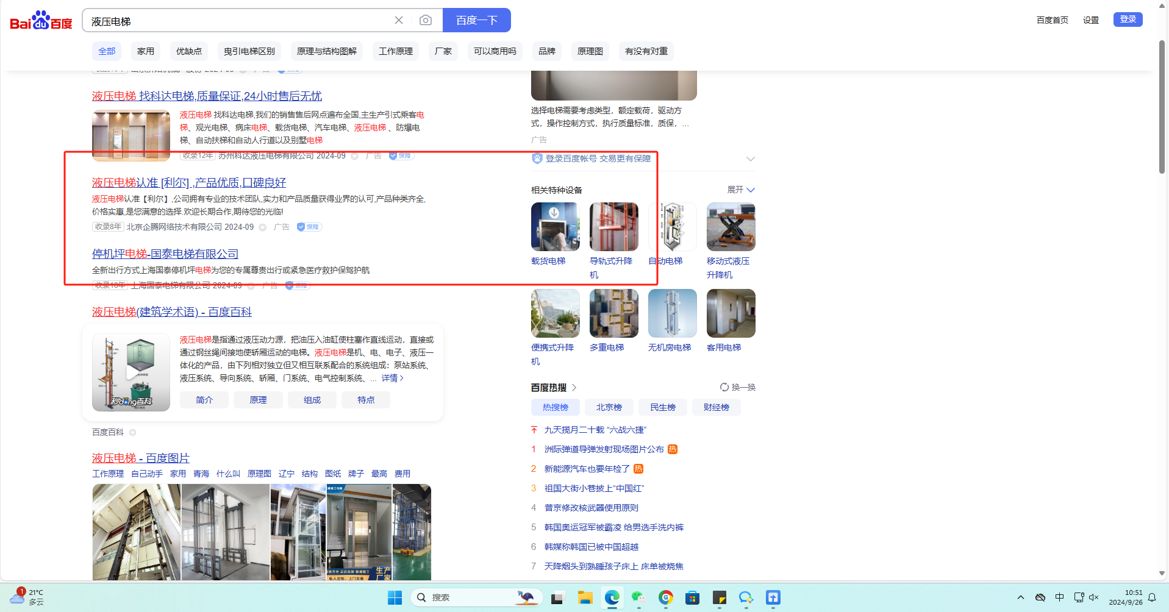Switch to 财经榜 tab

click(717, 407)
